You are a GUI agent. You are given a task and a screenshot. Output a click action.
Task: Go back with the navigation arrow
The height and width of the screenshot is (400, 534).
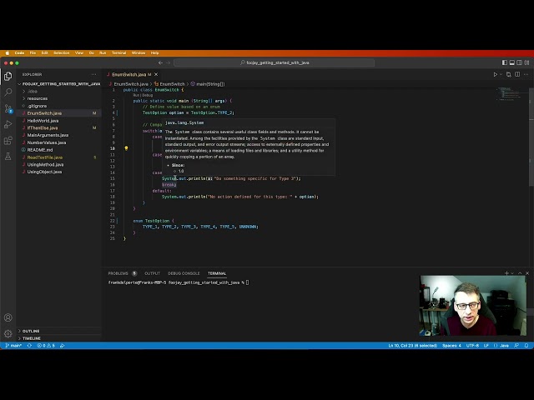[x=160, y=62]
